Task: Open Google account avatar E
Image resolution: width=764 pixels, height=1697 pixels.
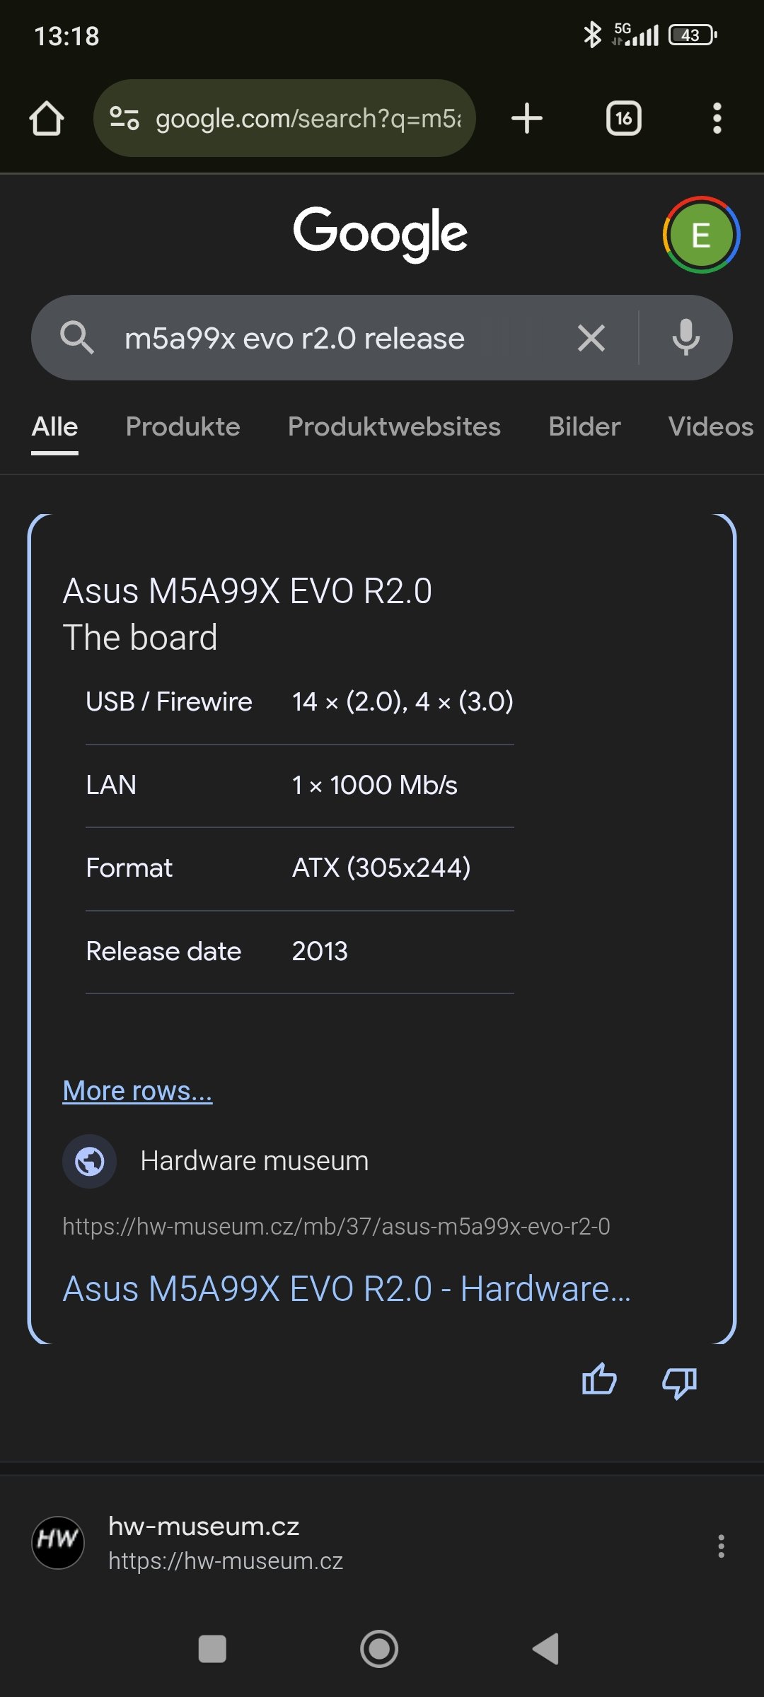Action: point(700,235)
